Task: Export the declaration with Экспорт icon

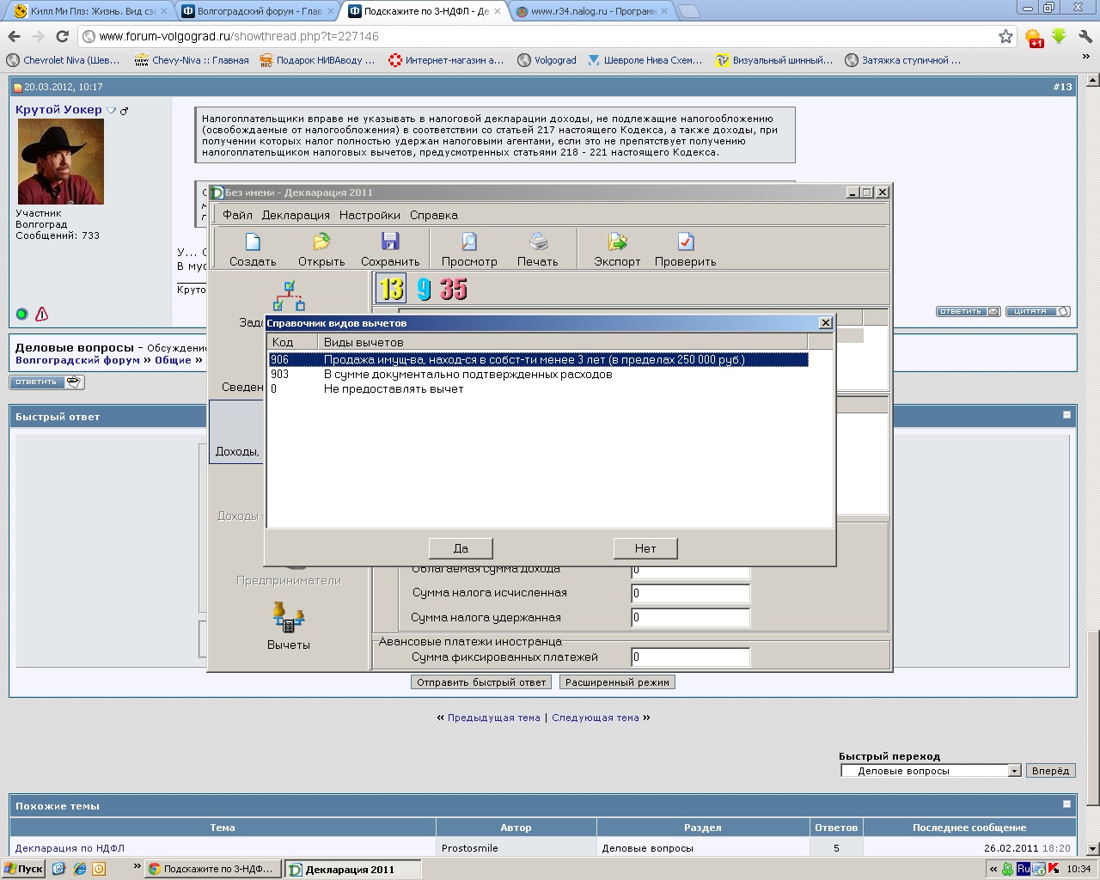Action: (617, 241)
